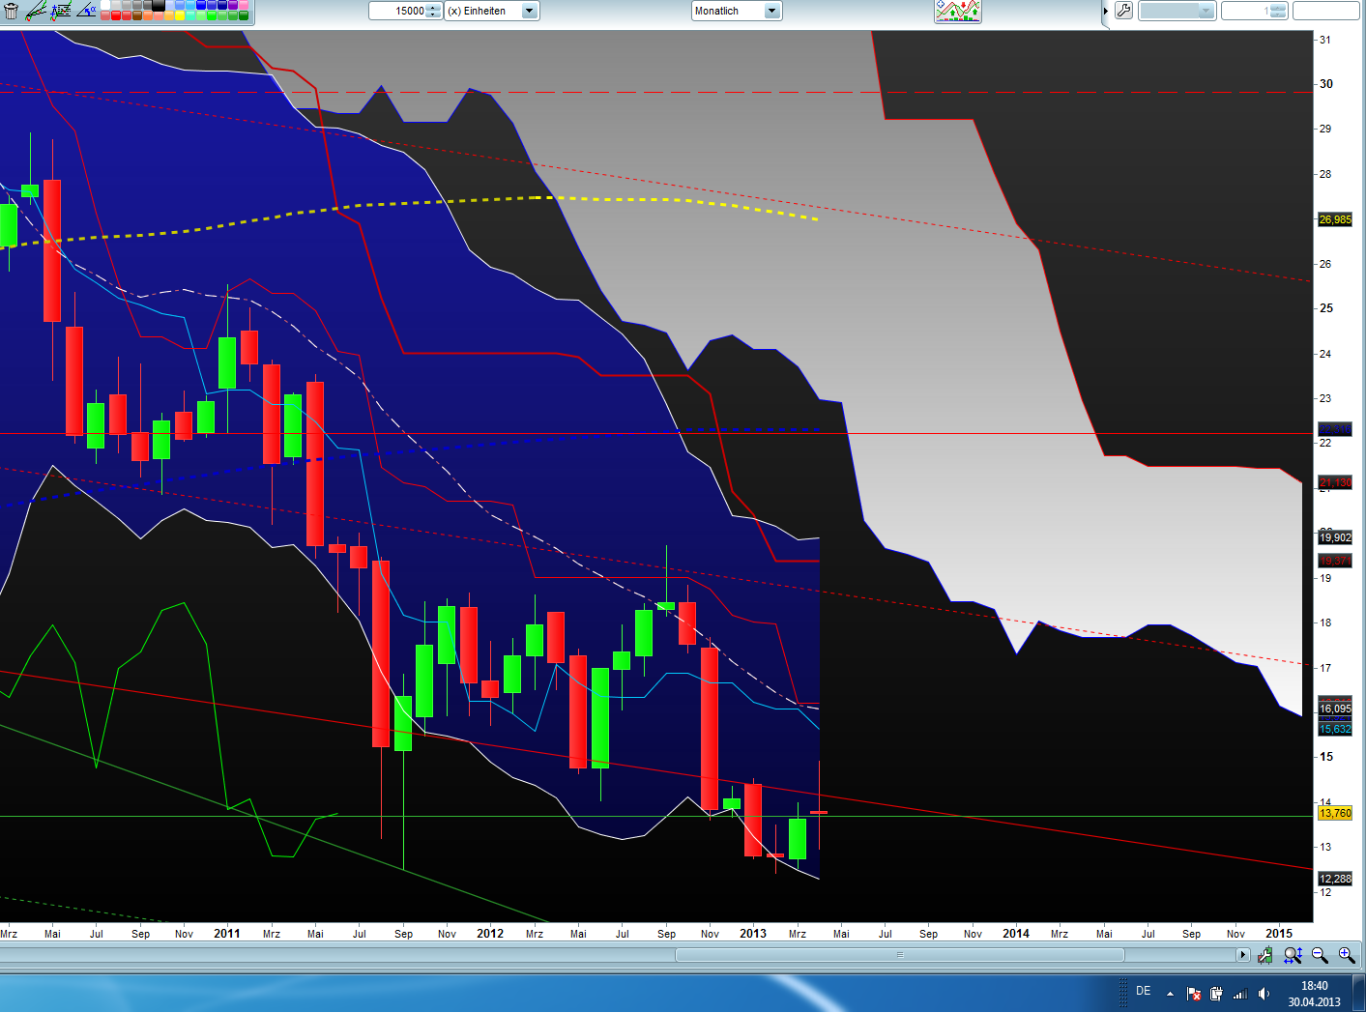Image resolution: width=1366 pixels, height=1013 pixels.
Task: Click the 2011 year label on time axis
Action: coord(227,933)
